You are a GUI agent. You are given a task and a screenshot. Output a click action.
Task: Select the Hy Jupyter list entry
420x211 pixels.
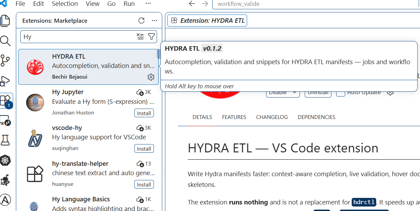click(x=88, y=102)
